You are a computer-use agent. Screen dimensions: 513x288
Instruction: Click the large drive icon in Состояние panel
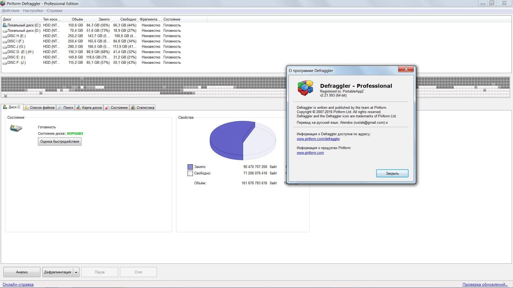pos(16,128)
